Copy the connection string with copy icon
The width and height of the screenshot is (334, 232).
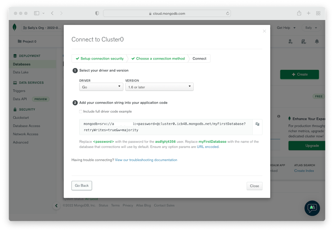[x=257, y=124]
